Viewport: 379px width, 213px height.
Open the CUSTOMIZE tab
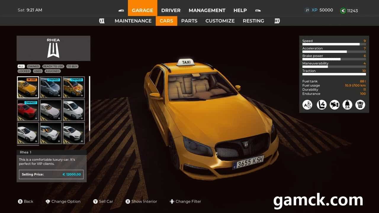pyautogui.click(x=220, y=21)
